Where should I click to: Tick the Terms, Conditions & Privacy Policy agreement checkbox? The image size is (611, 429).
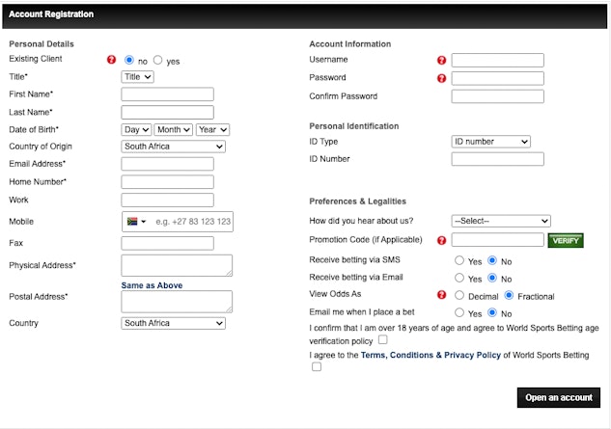(317, 366)
